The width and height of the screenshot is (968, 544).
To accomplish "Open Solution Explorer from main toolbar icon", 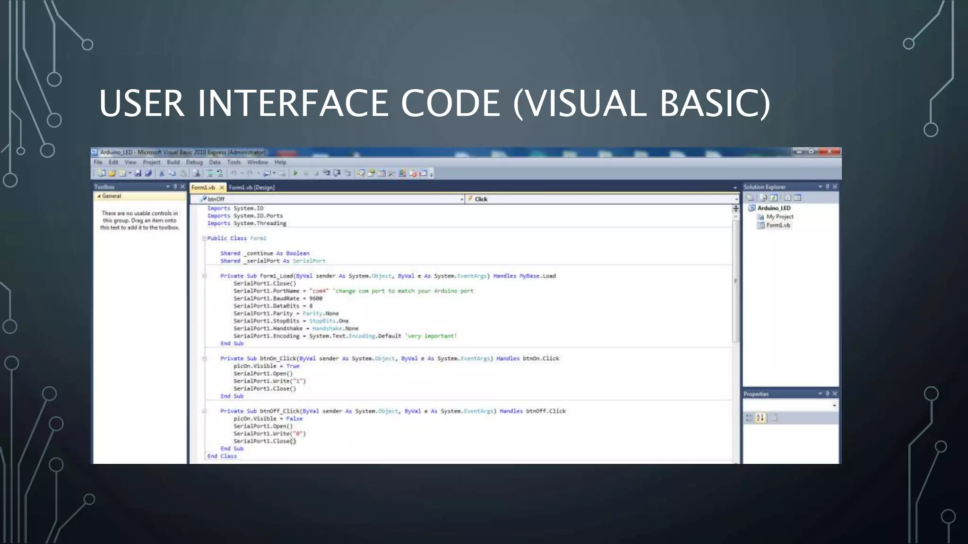I will [361, 173].
